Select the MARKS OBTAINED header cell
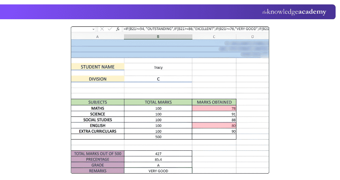 point(214,102)
